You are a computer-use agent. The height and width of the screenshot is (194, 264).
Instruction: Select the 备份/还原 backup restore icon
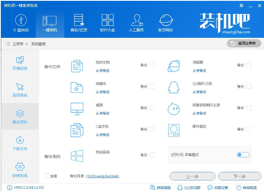(x=78, y=23)
